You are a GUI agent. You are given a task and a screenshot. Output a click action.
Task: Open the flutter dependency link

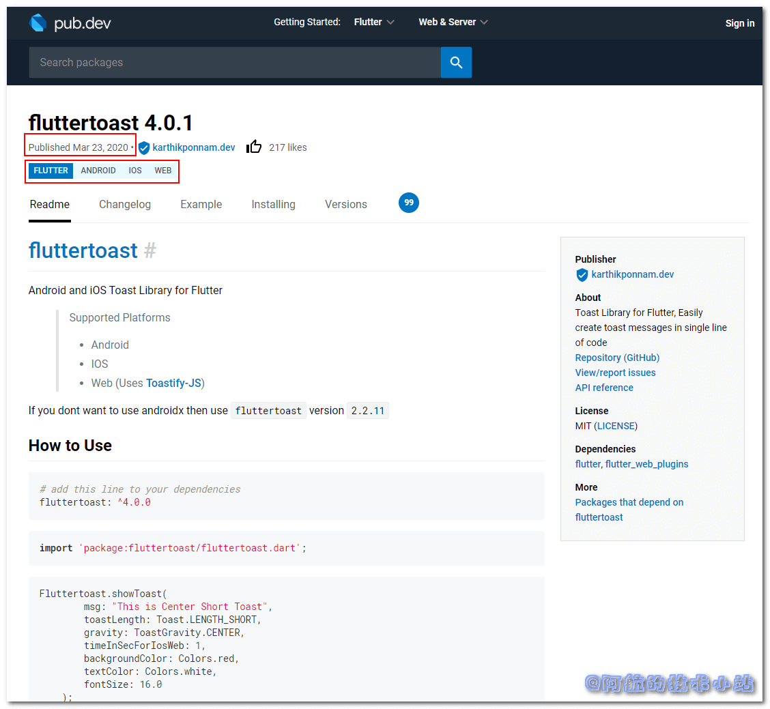click(x=588, y=464)
